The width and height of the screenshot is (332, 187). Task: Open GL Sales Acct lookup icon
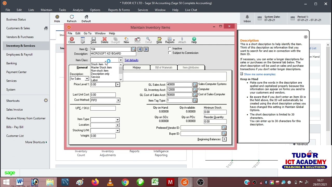pos(195,84)
